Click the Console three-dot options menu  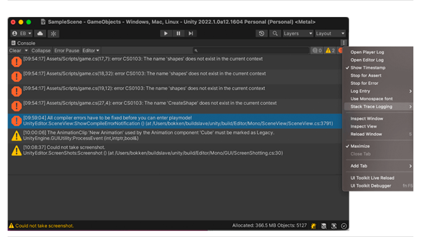[x=343, y=43]
